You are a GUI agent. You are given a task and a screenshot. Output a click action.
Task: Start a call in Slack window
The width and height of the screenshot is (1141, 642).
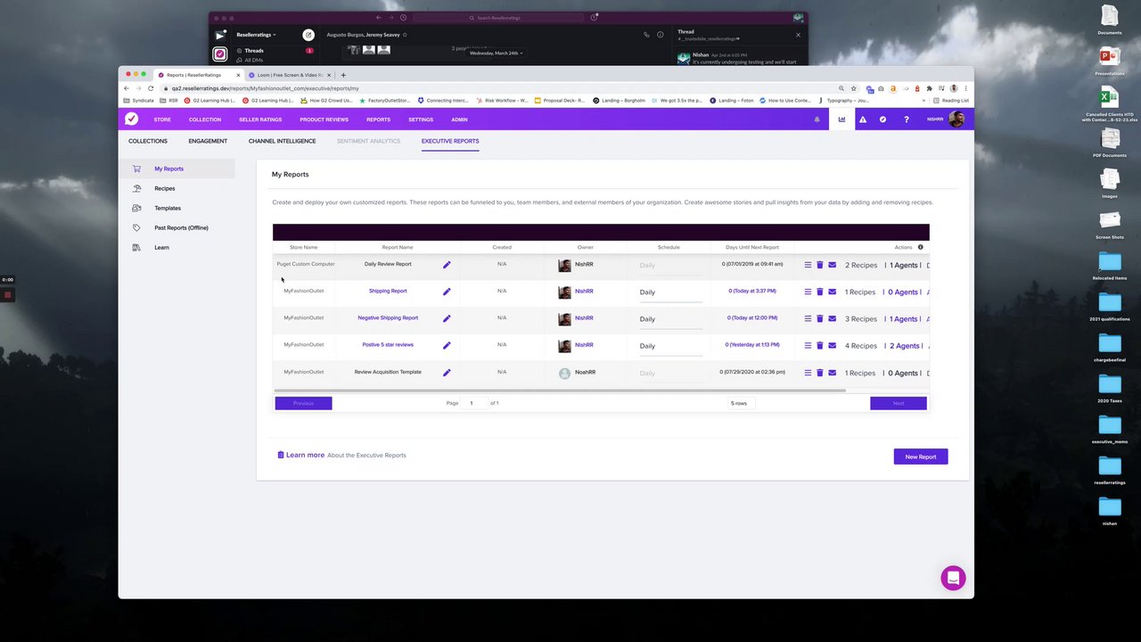pos(646,35)
